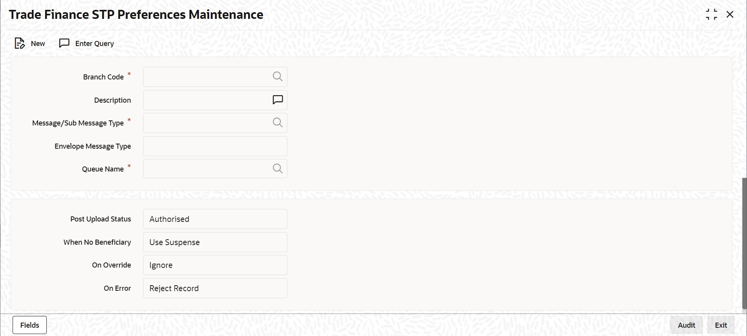The height and width of the screenshot is (336, 747).
Task: Focus the Branch Code input field
Action: click(206, 77)
